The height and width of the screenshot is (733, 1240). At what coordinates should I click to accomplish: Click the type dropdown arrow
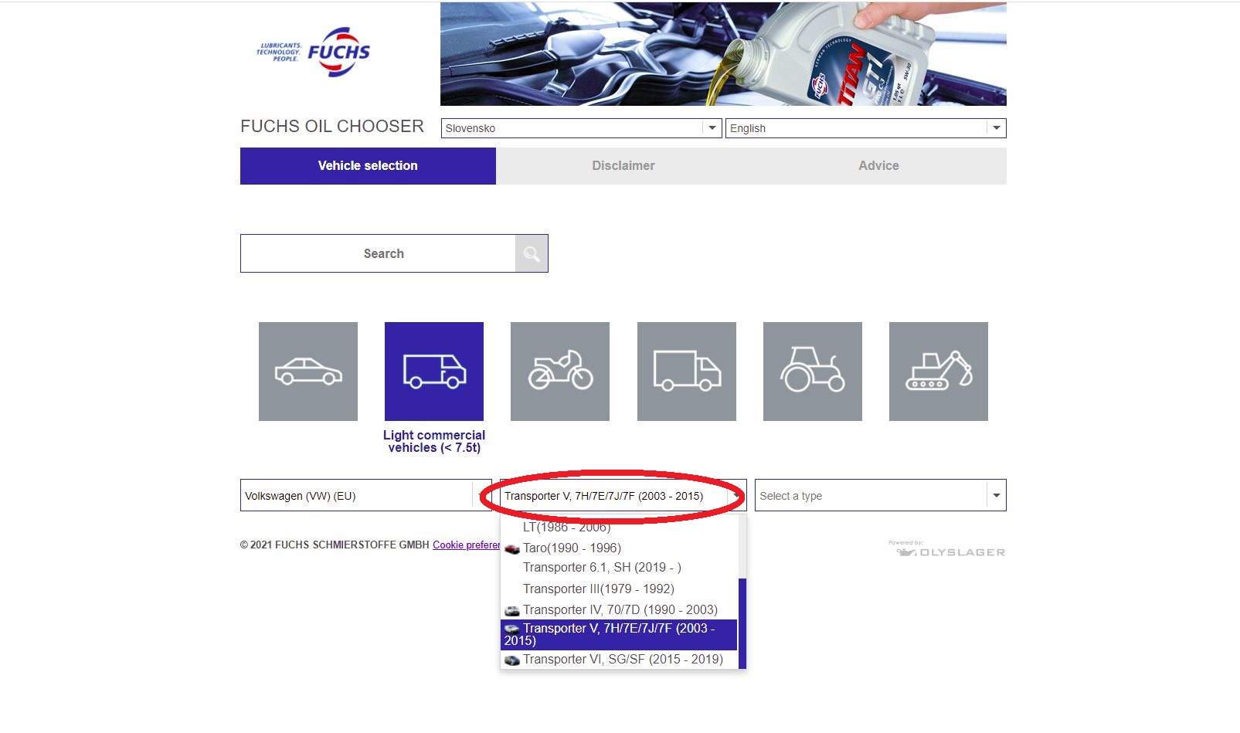[x=997, y=495]
